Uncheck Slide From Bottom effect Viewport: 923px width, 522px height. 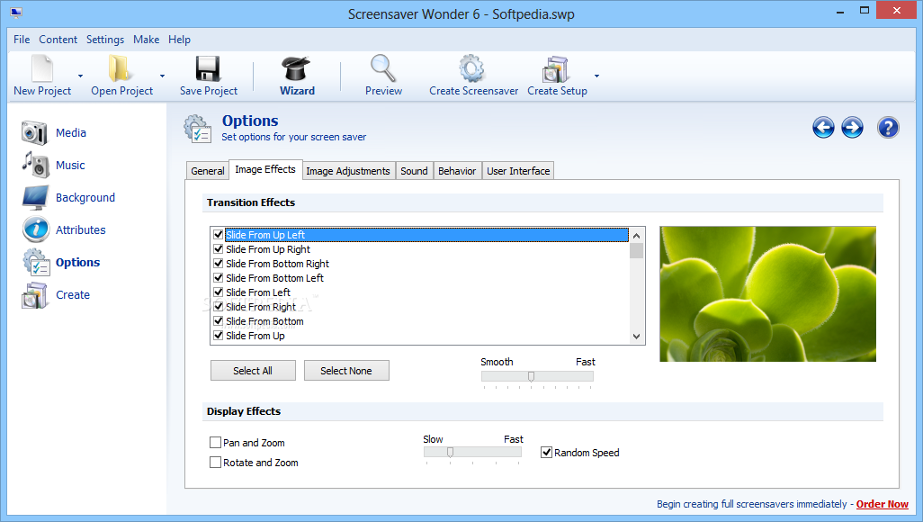(219, 321)
